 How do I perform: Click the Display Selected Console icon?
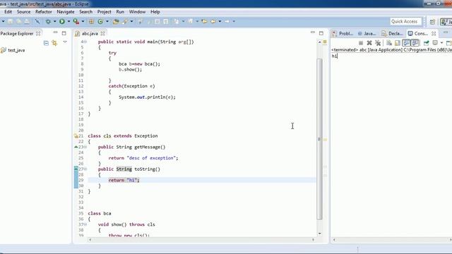coord(435,42)
